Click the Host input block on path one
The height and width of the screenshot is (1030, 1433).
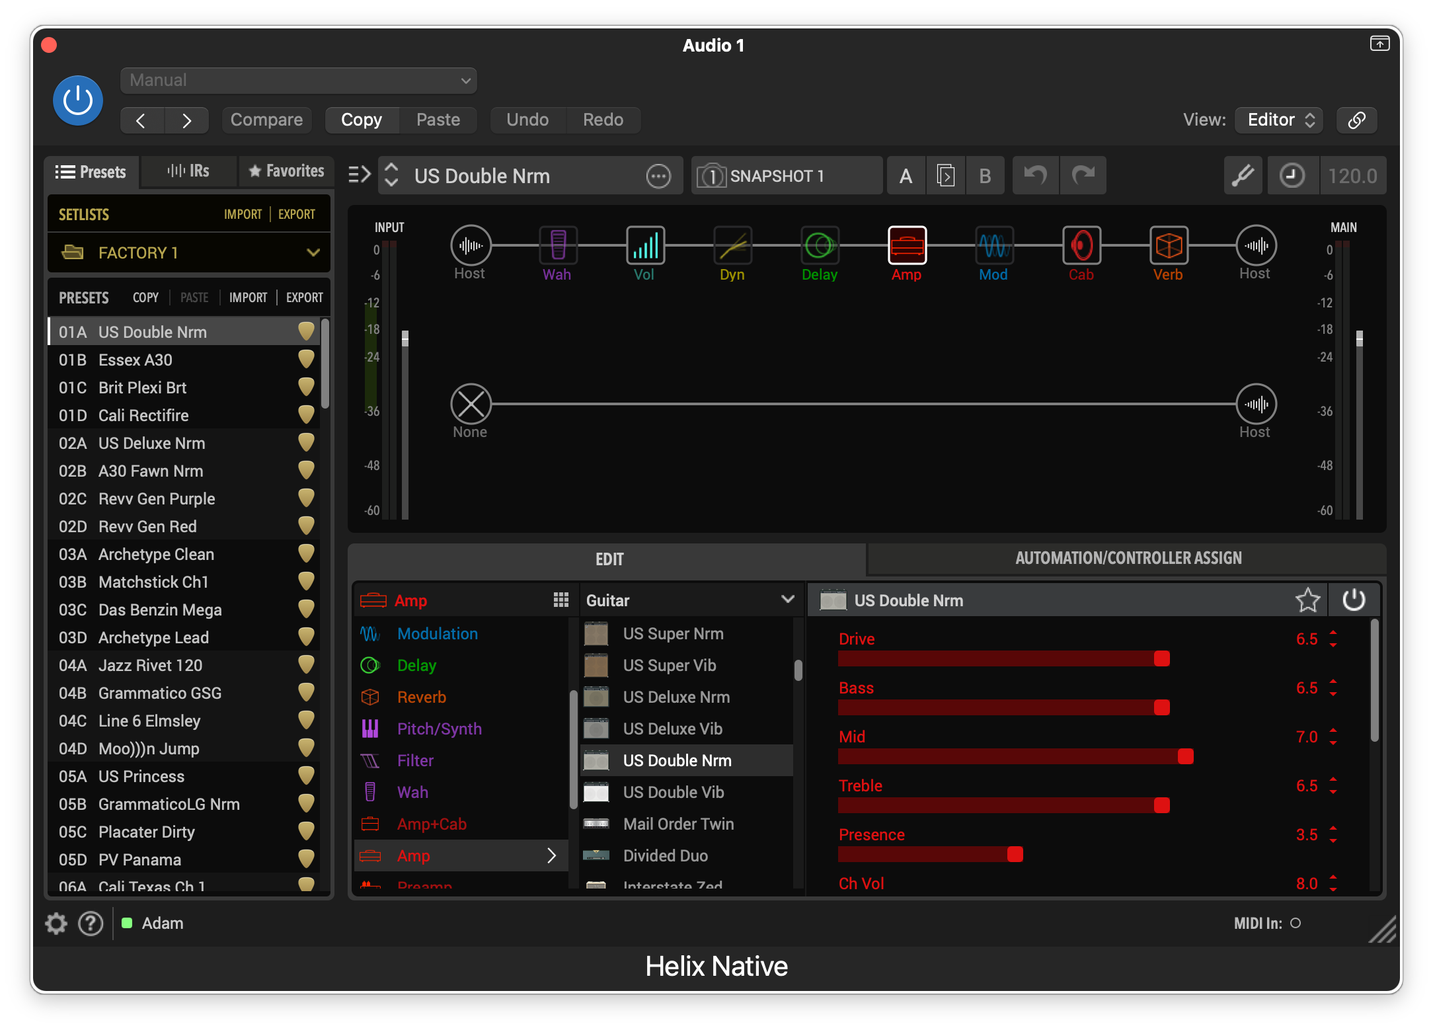click(471, 245)
